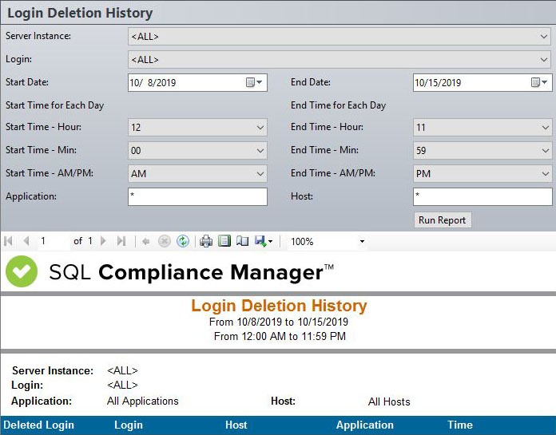Open the End Time - AM/PM dropdown
The height and width of the screenshot is (435, 556).
(546, 174)
